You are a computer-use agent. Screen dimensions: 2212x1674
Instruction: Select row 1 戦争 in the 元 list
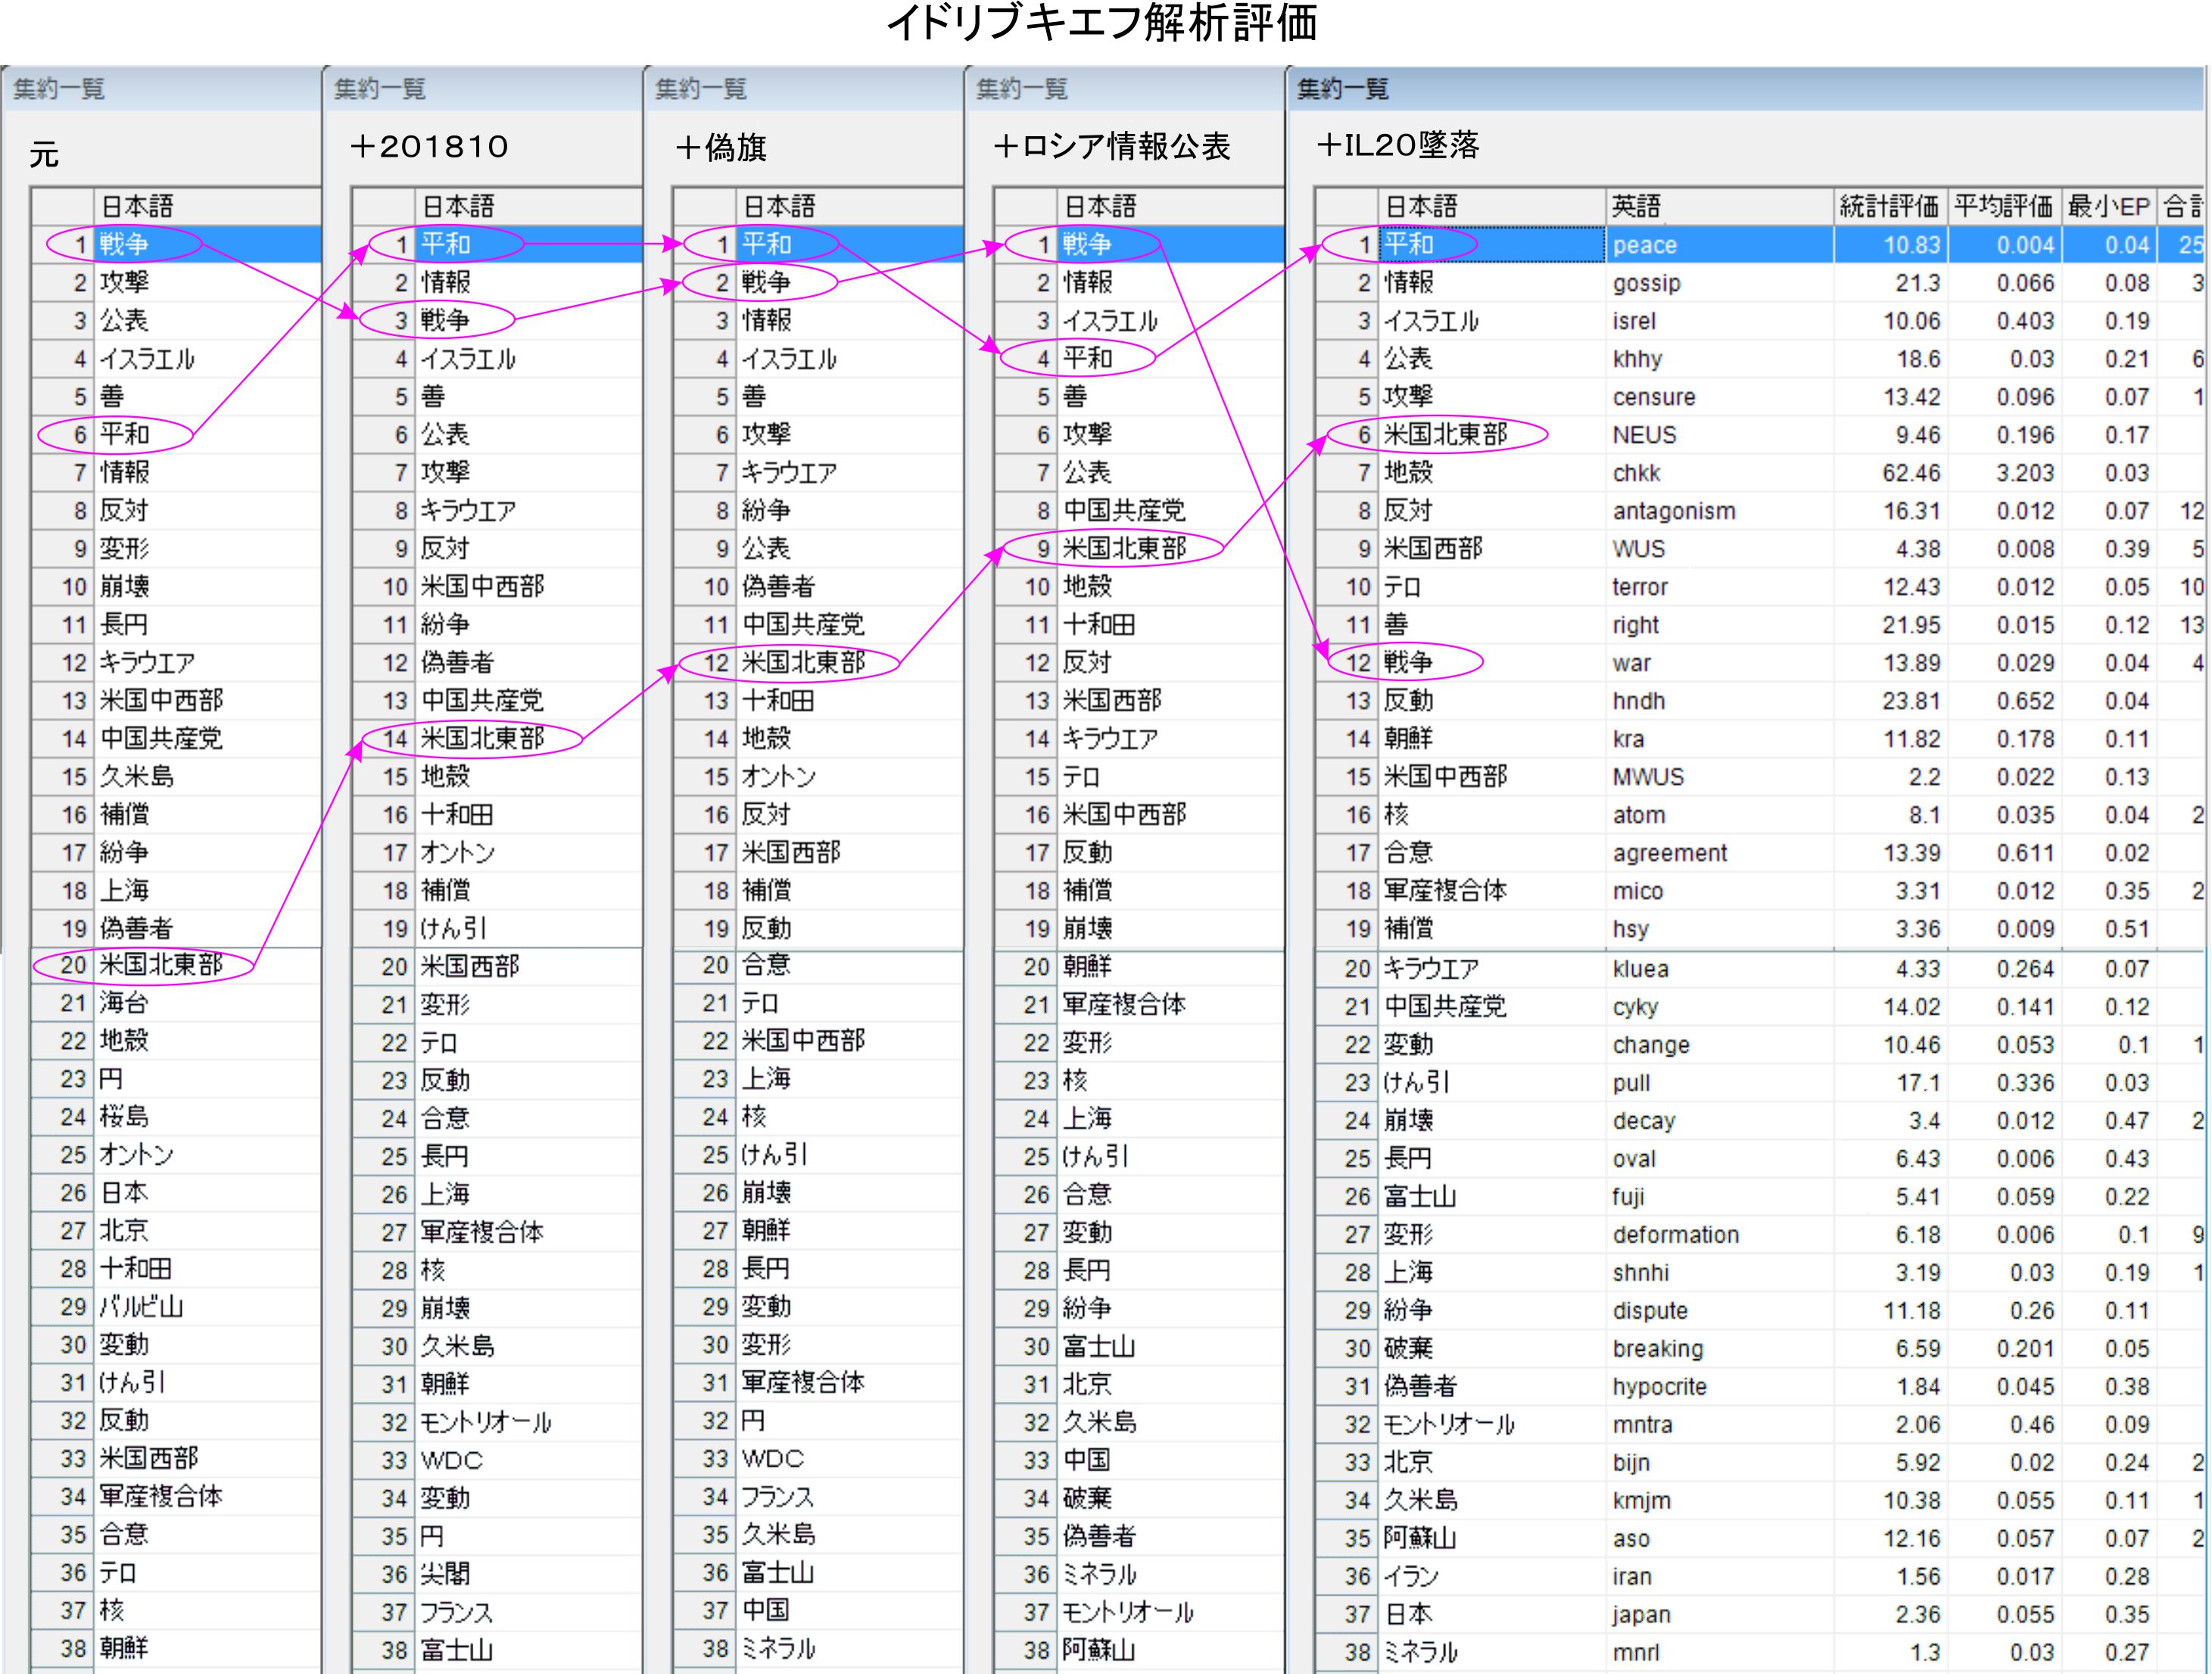click(x=124, y=244)
